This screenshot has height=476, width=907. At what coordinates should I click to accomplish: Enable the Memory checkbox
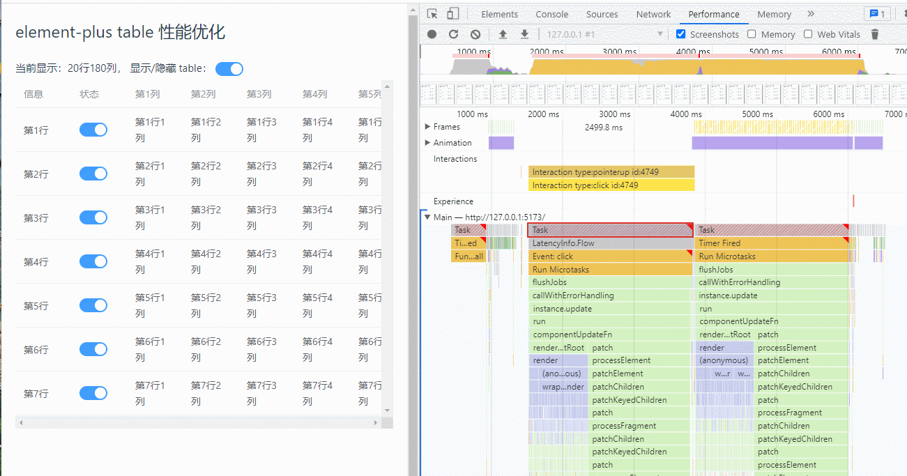tap(751, 34)
